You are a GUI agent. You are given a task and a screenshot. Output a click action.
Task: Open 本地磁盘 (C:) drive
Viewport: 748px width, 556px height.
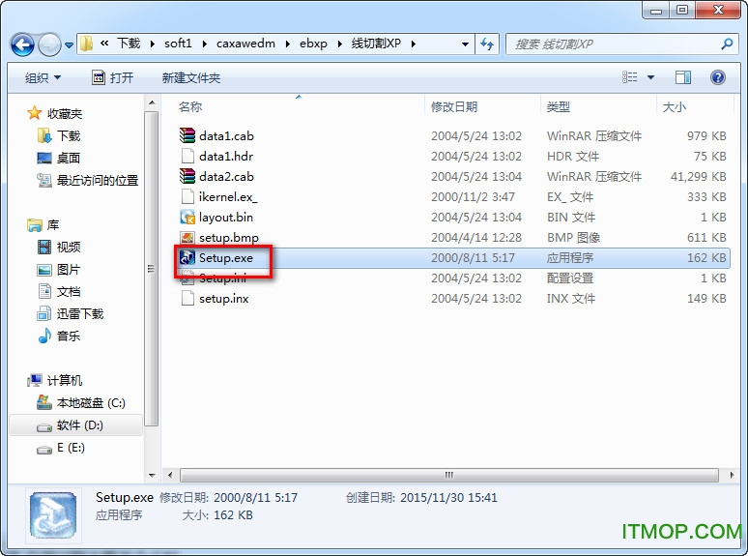coord(81,403)
